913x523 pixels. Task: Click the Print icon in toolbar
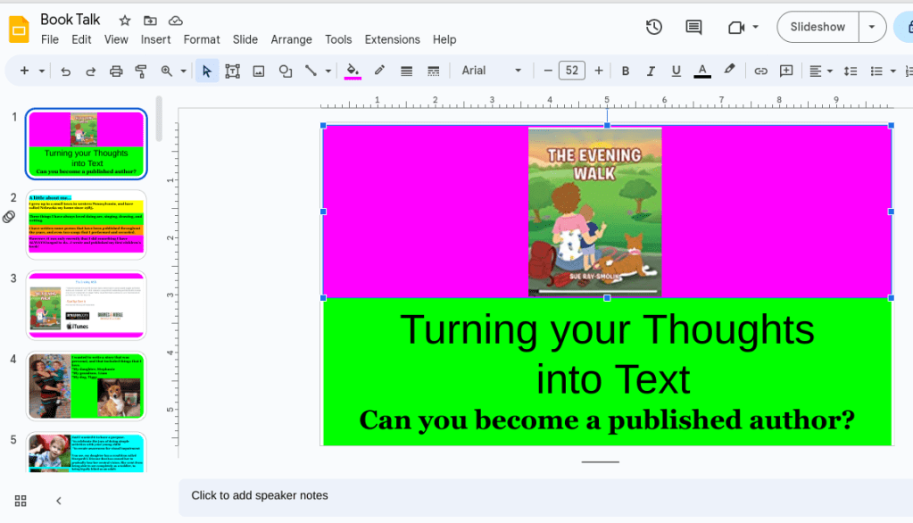(x=115, y=71)
